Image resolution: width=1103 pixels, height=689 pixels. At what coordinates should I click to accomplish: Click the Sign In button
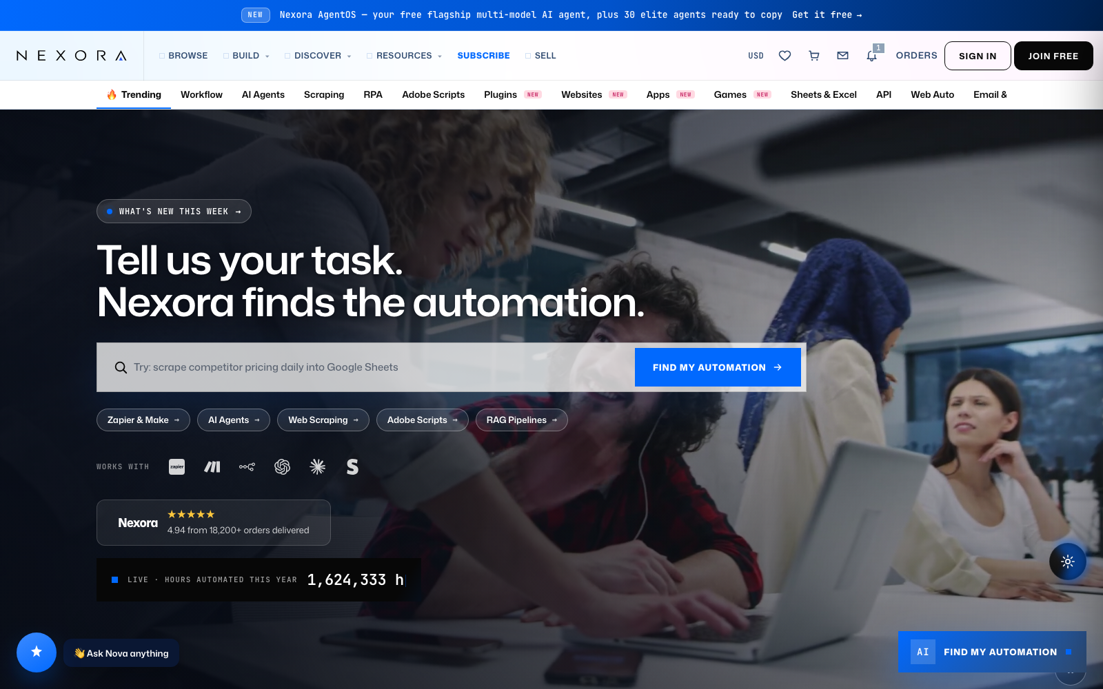(x=978, y=56)
